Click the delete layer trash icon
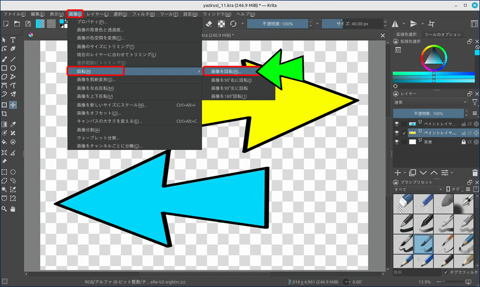The image size is (480, 287). click(476, 173)
